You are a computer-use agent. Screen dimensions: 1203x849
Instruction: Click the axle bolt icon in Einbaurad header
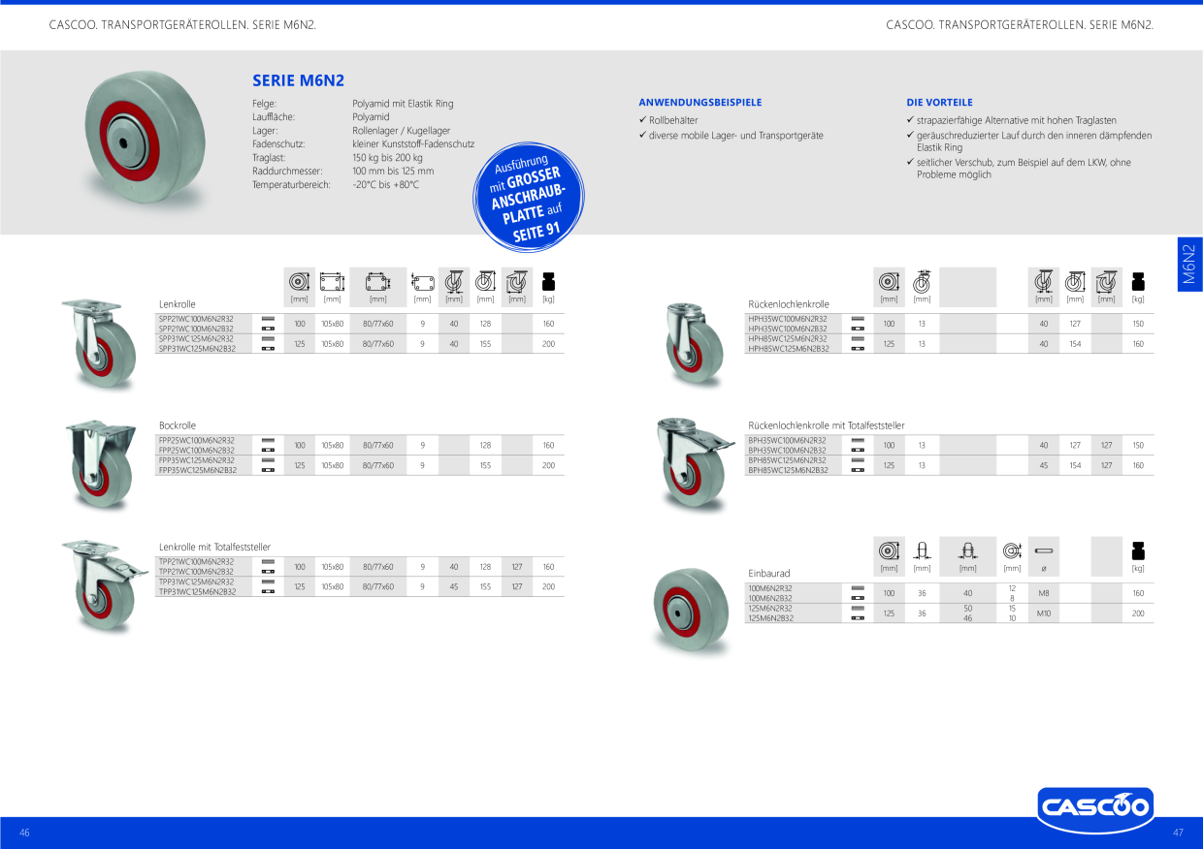click(1044, 550)
